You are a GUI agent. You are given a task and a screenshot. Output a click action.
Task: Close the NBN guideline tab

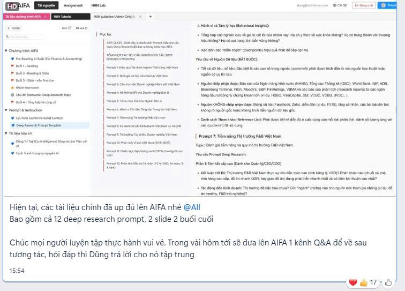(x=140, y=17)
